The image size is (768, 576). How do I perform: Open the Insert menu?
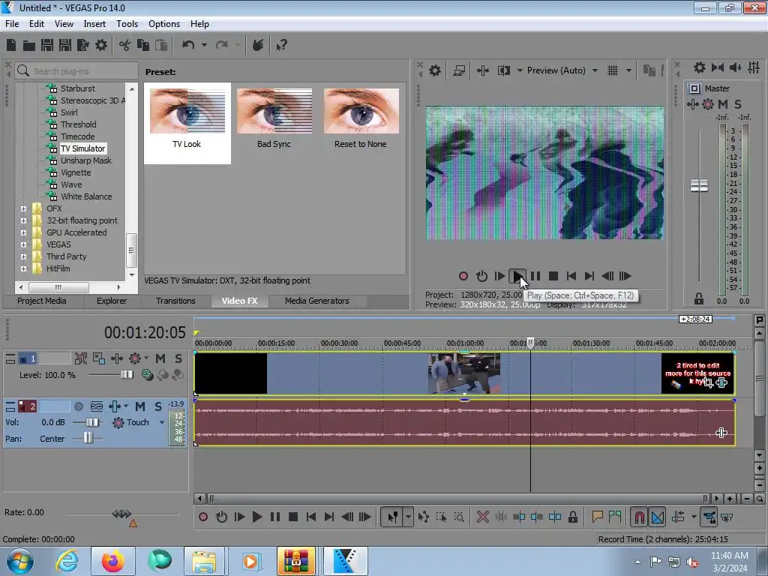point(94,24)
